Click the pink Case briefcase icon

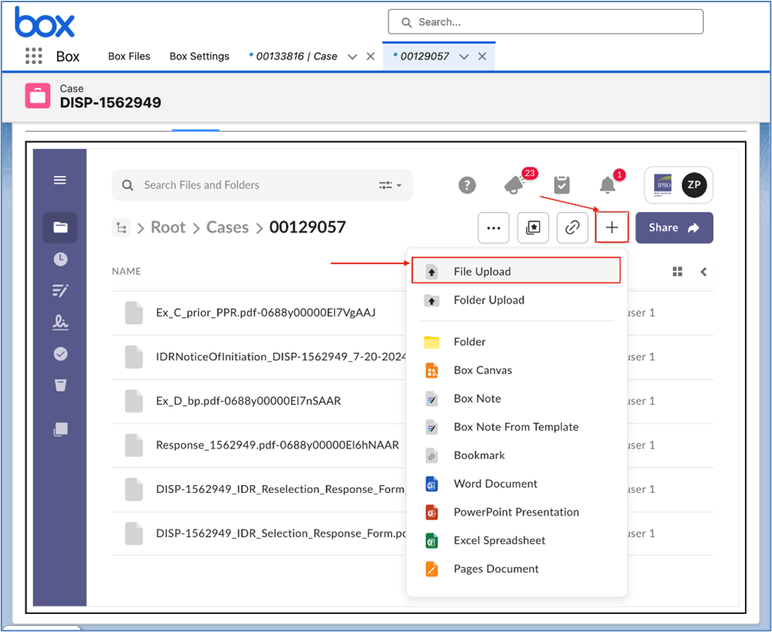[38, 95]
